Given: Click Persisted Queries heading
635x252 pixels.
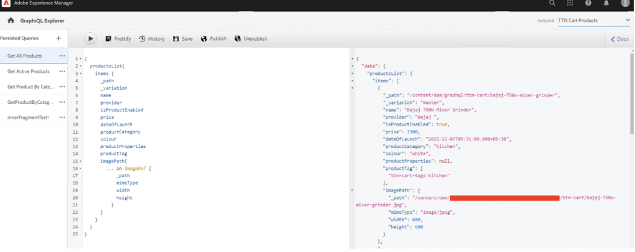Looking at the screenshot, I should tap(19, 38).
